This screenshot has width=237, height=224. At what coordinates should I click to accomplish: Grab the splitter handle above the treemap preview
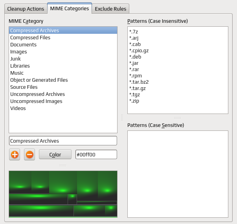(x=63, y=165)
